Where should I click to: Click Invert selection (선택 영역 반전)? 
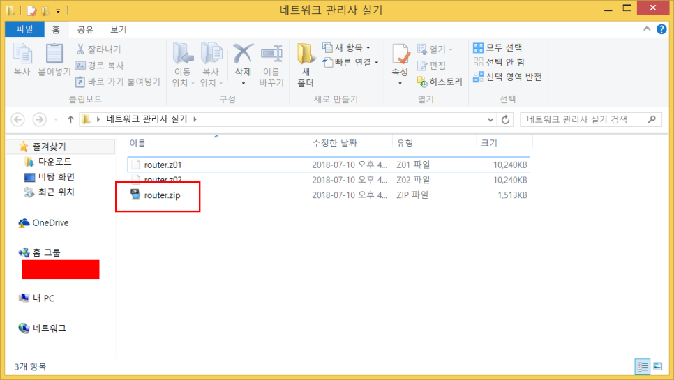[507, 77]
